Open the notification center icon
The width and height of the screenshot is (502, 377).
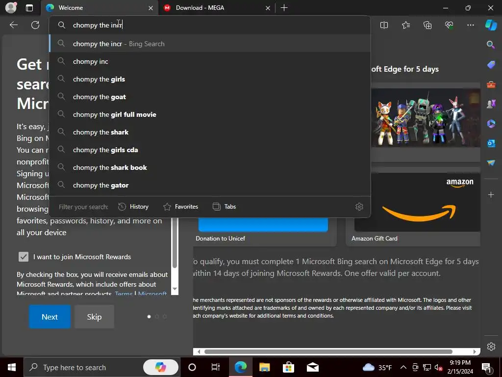(486, 367)
